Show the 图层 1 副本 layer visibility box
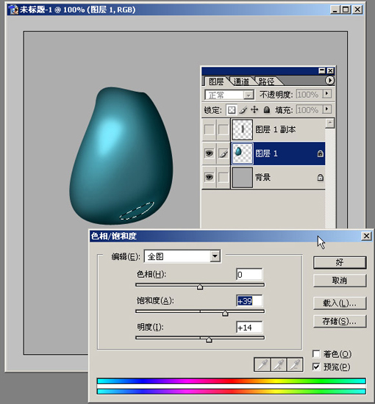This screenshot has width=375, height=404. point(209,129)
